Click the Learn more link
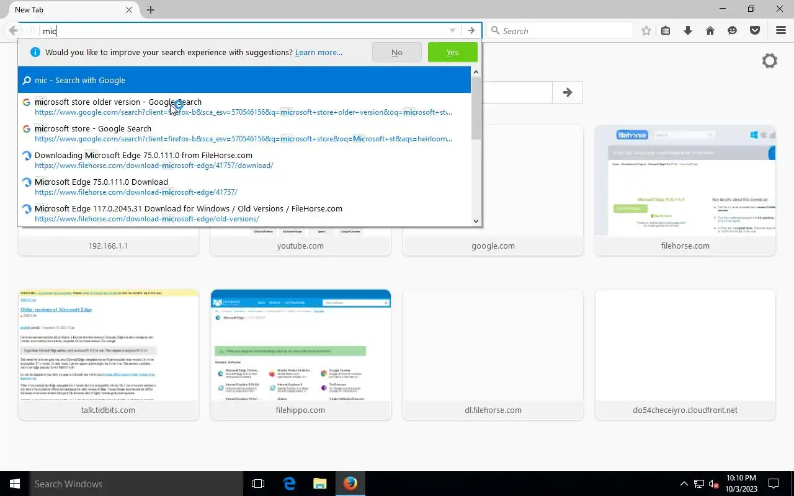The image size is (794, 496). pos(319,52)
